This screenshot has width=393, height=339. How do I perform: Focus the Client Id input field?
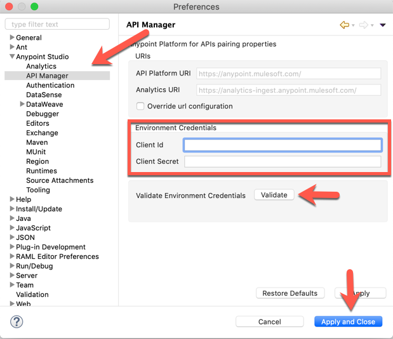click(283, 145)
